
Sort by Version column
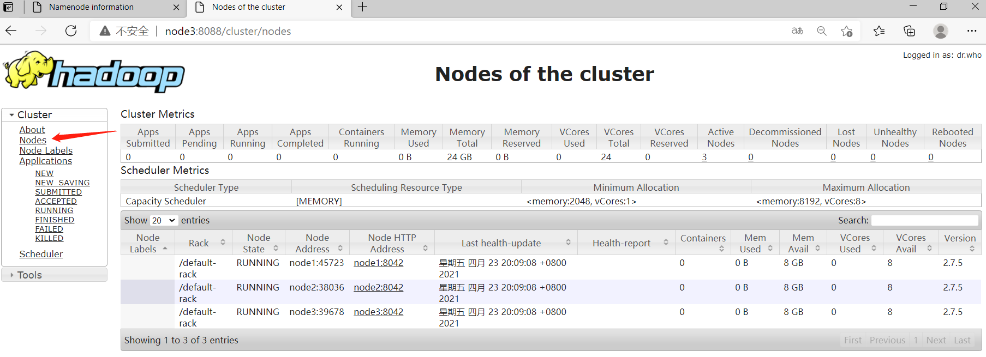pos(972,249)
